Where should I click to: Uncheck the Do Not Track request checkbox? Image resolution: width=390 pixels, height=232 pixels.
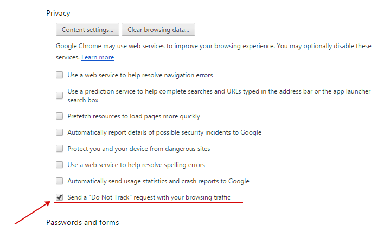pyautogui.click(x=60, y=197)
